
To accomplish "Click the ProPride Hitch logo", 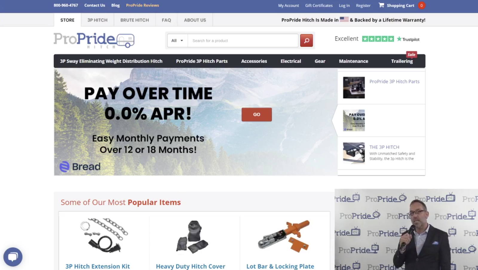I will (94, 40).
